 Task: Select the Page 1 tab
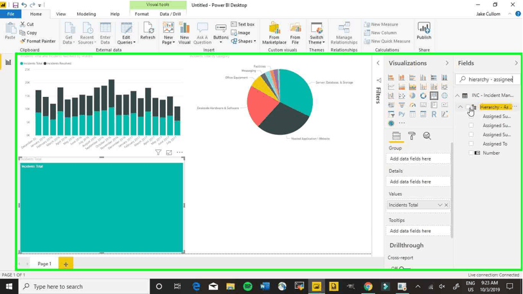[44, 264]
